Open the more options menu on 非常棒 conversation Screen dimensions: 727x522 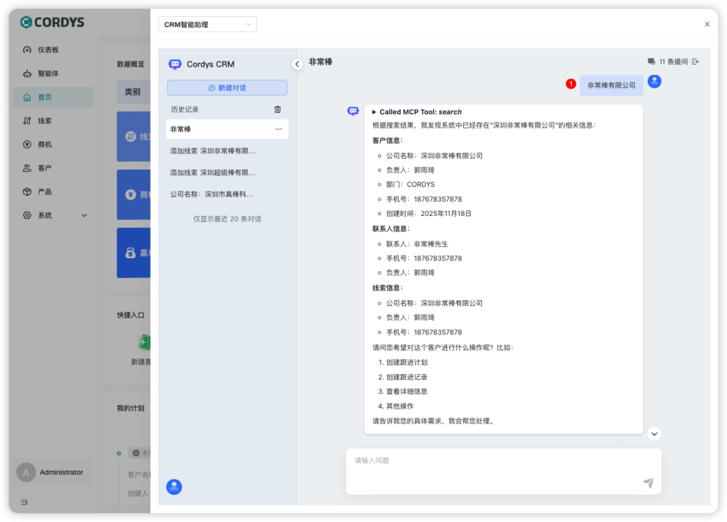pos(278,128)
